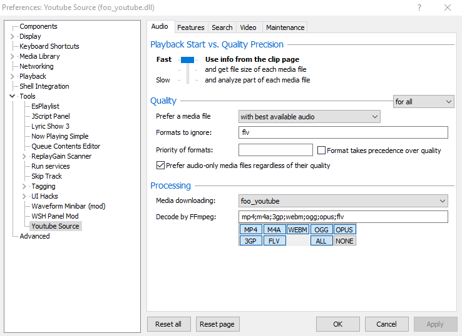Toggle the WEBM format button
462x336 pixels.
[x=297, y=230]
